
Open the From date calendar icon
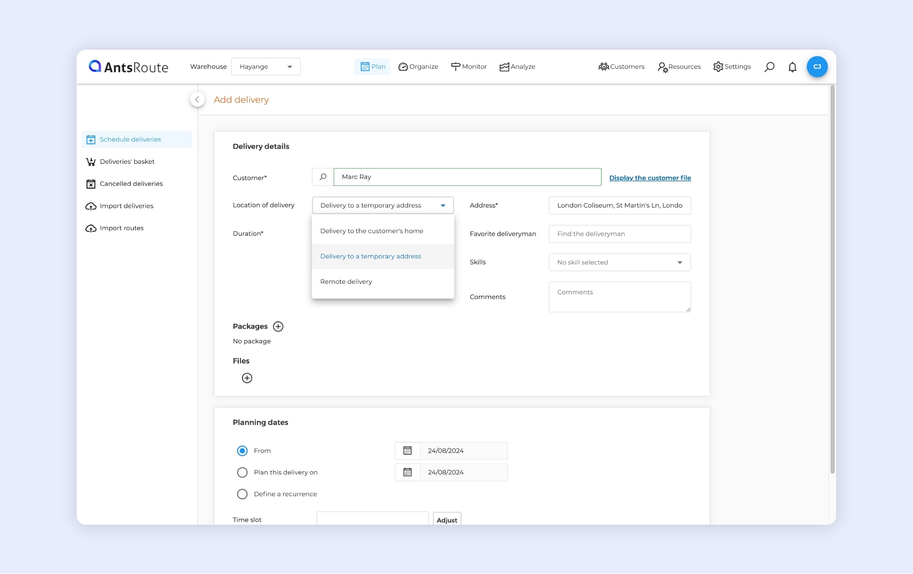point(407,451)
